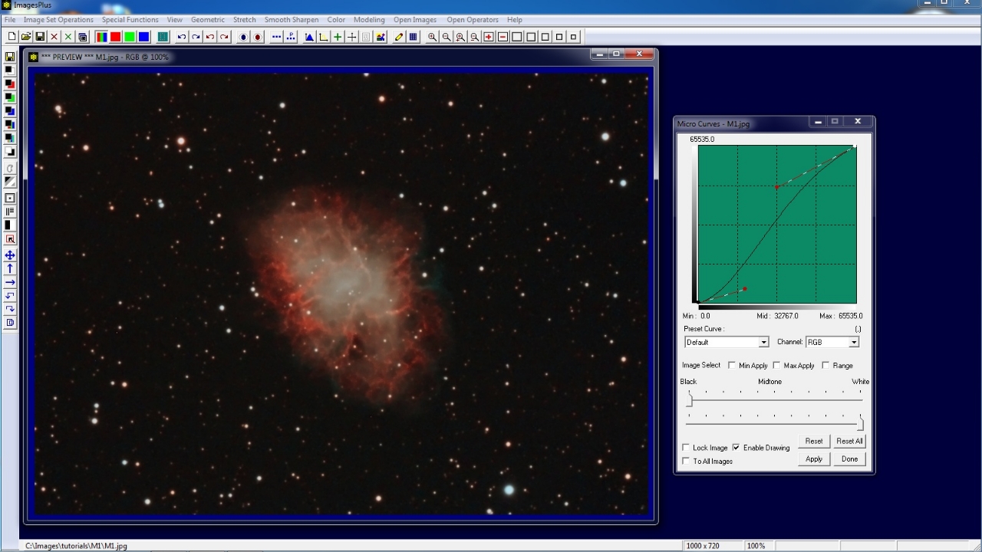Click the red minus box icon

tap(503, 37)
